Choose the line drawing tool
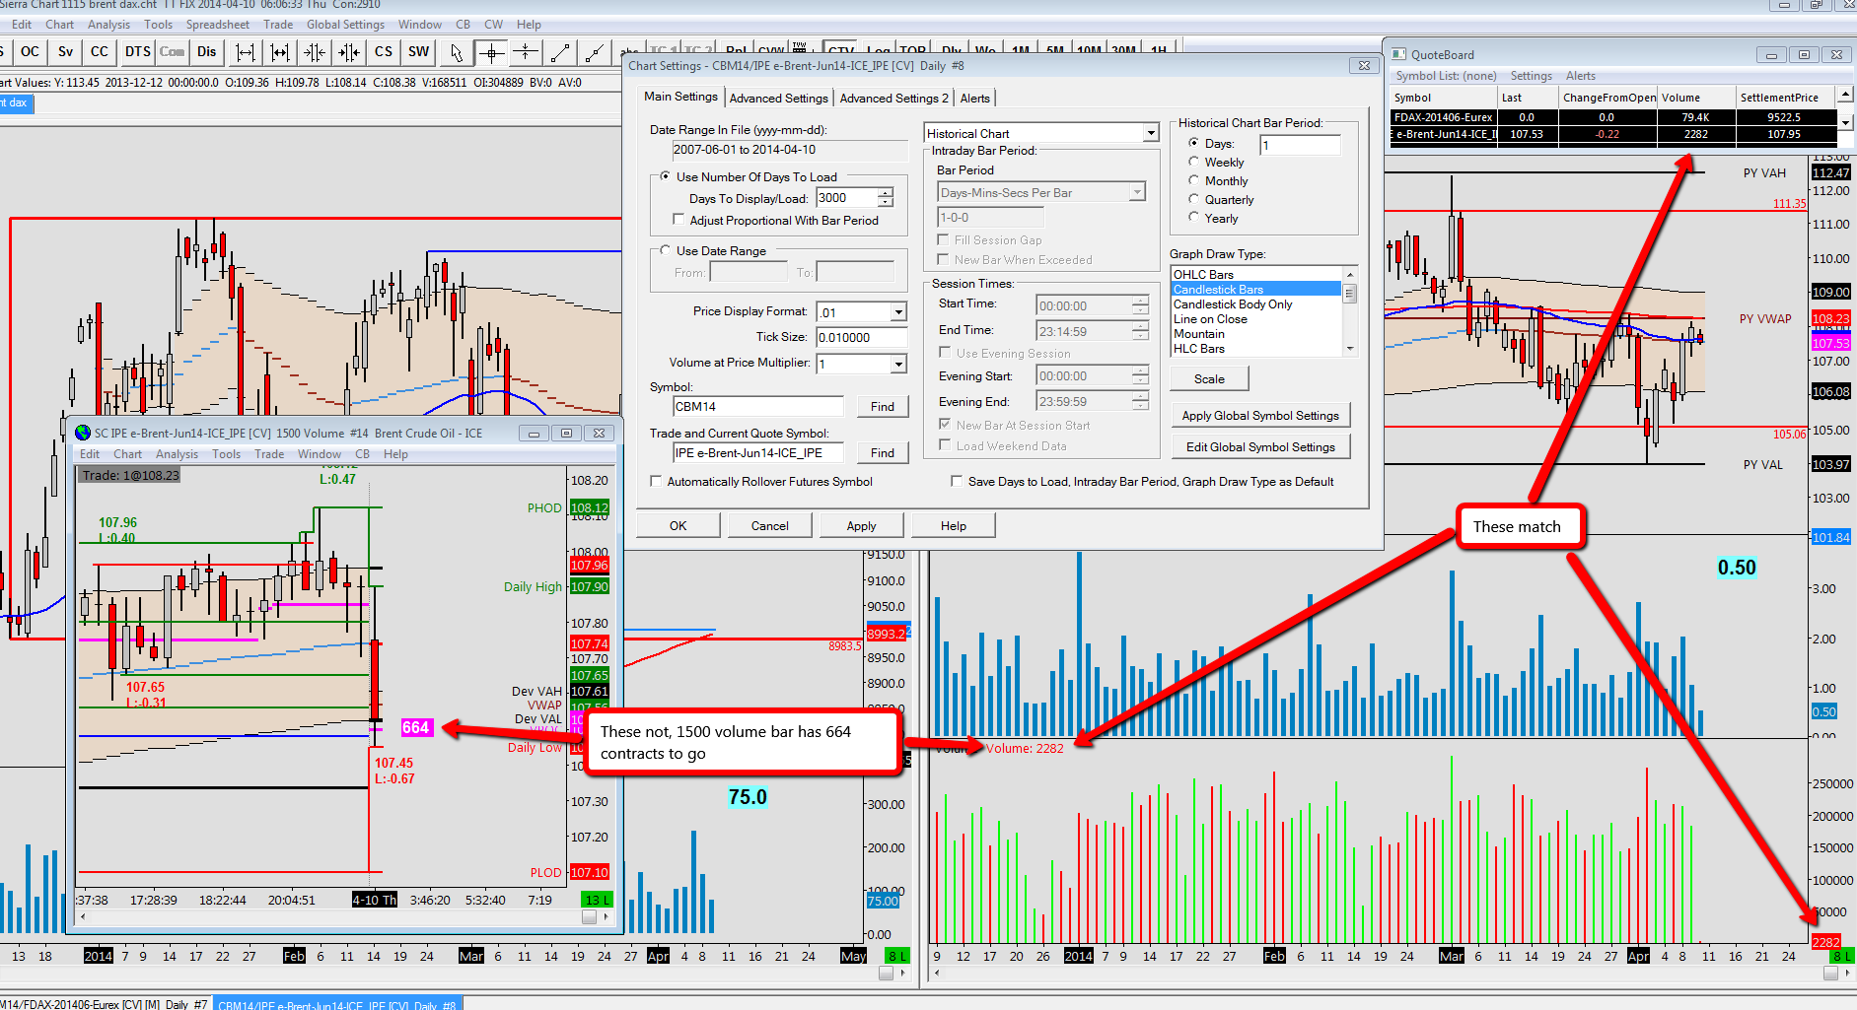 [560, 52]
